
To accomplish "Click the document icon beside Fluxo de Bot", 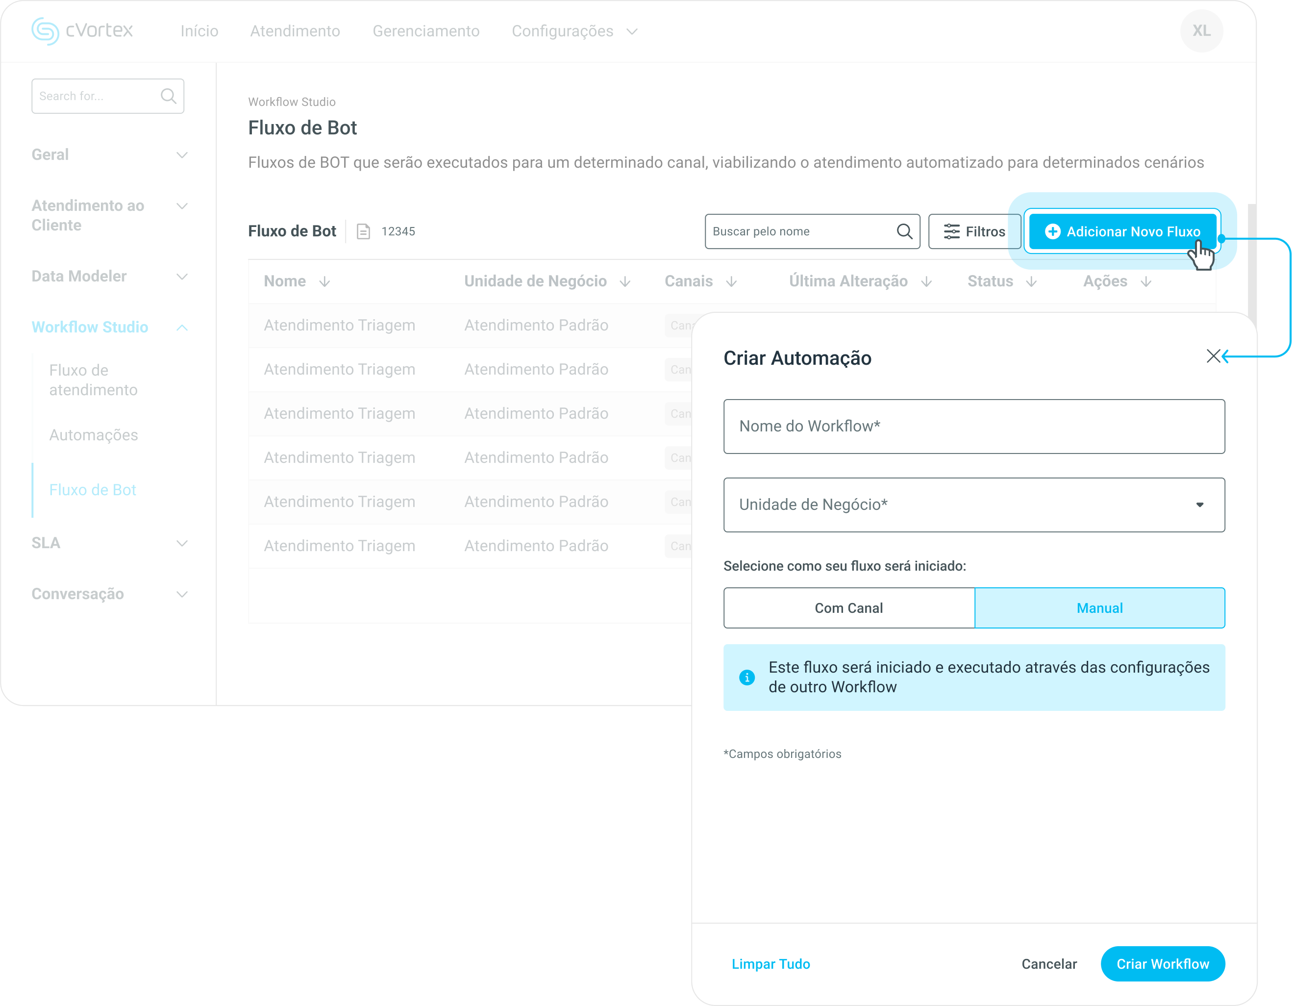I will click(363, 231).
